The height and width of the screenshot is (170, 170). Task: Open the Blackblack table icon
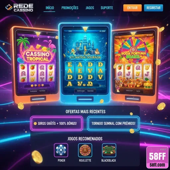pos(109,150)
